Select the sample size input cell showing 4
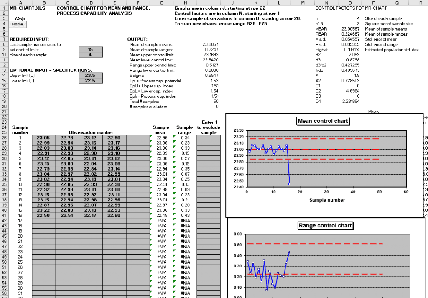Image resolution: width=428 pixels, height=298 pixels. [90, 54]
